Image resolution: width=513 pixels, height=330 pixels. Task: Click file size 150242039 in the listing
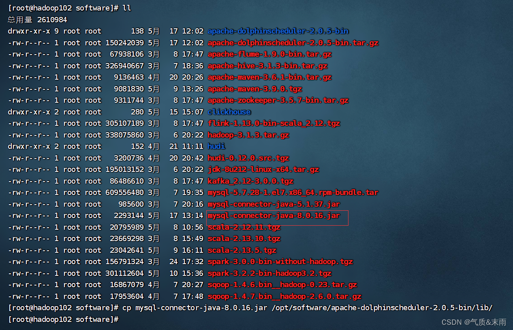coord(125,43)
